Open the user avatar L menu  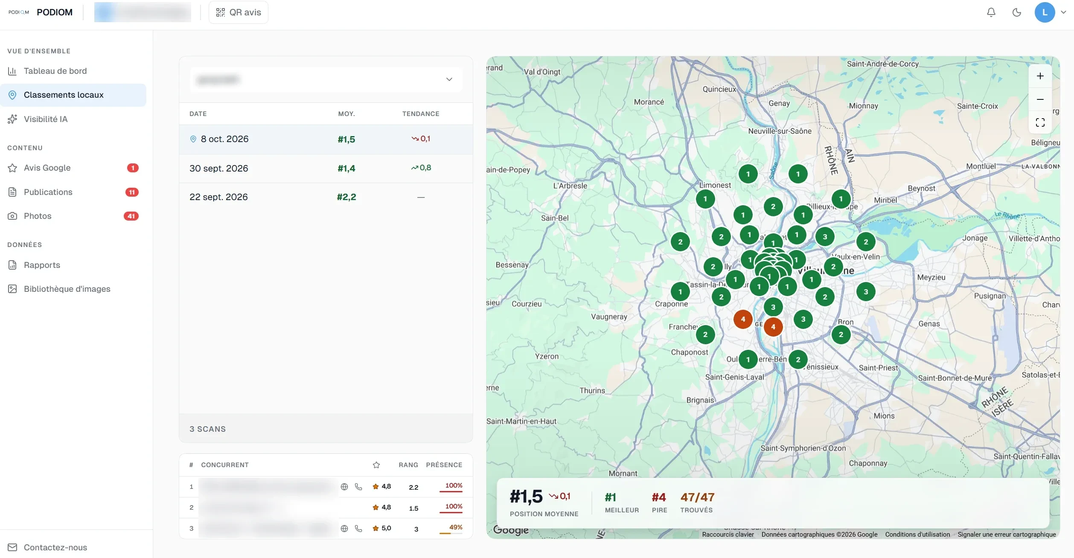(1045, 12)
